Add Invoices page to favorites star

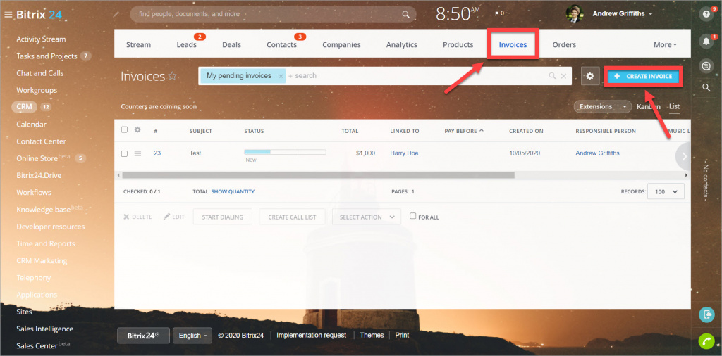pos(172,76)
